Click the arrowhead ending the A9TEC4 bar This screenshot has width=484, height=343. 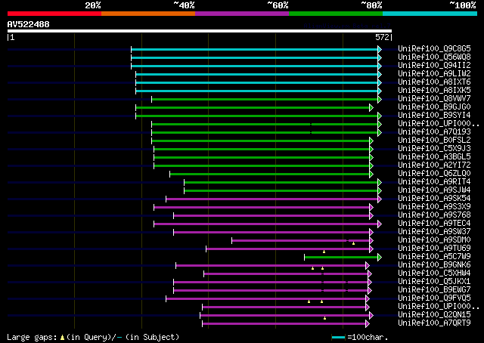(x=380, y=224)
